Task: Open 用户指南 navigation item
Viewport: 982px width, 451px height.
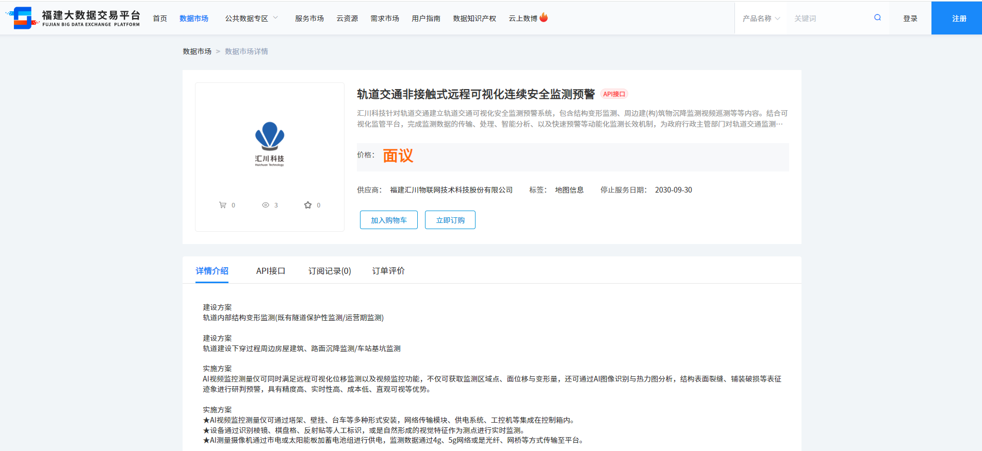Action: pyautogui.click(x=426, y=19)
